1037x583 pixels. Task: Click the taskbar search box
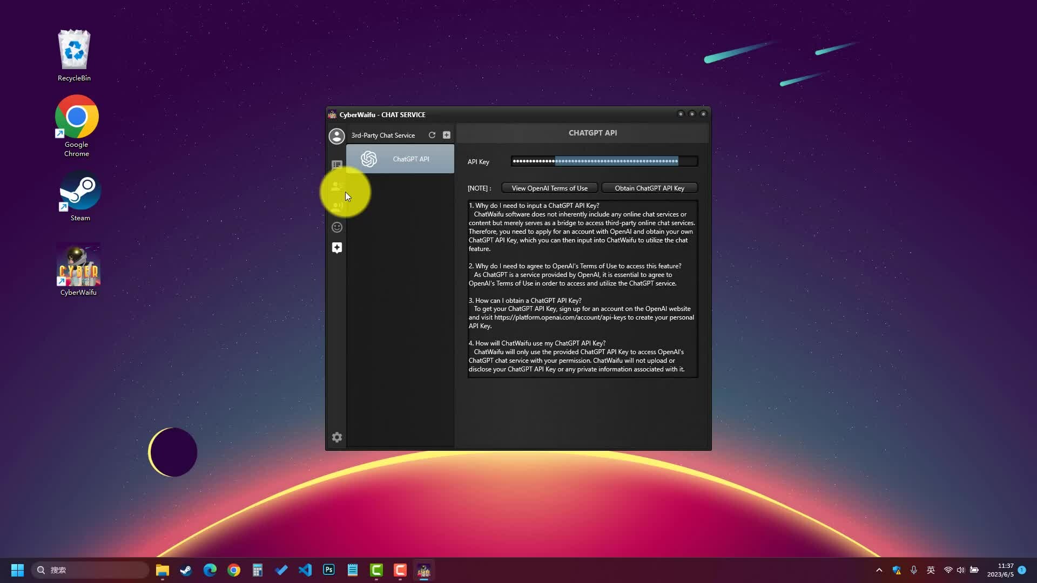coord(90,570)
